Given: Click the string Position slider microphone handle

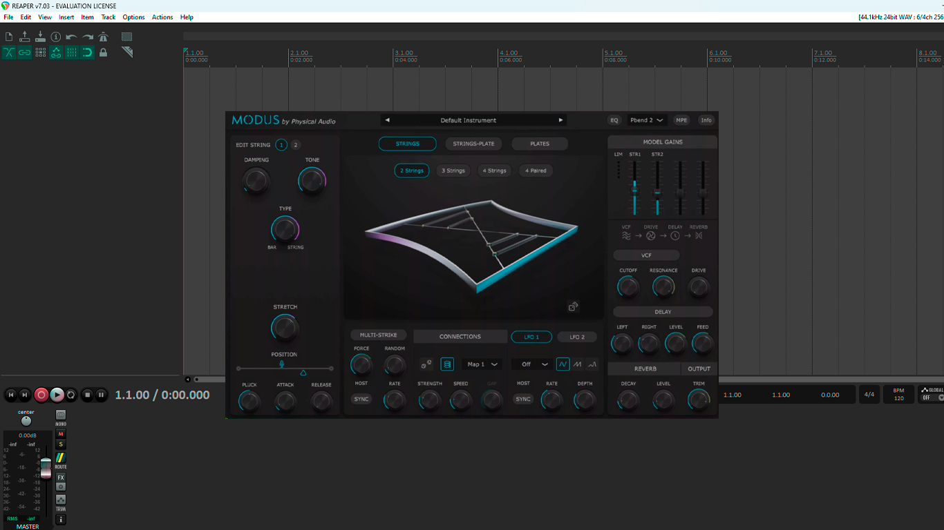Looking at the screenshot, I should 281,364.
